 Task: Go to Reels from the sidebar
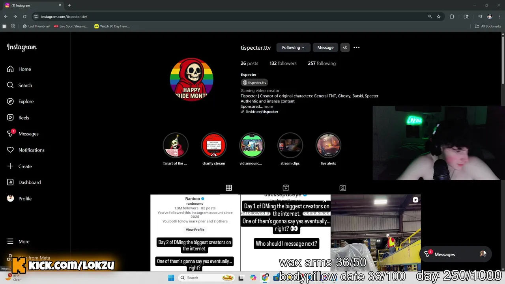(18, 118)
